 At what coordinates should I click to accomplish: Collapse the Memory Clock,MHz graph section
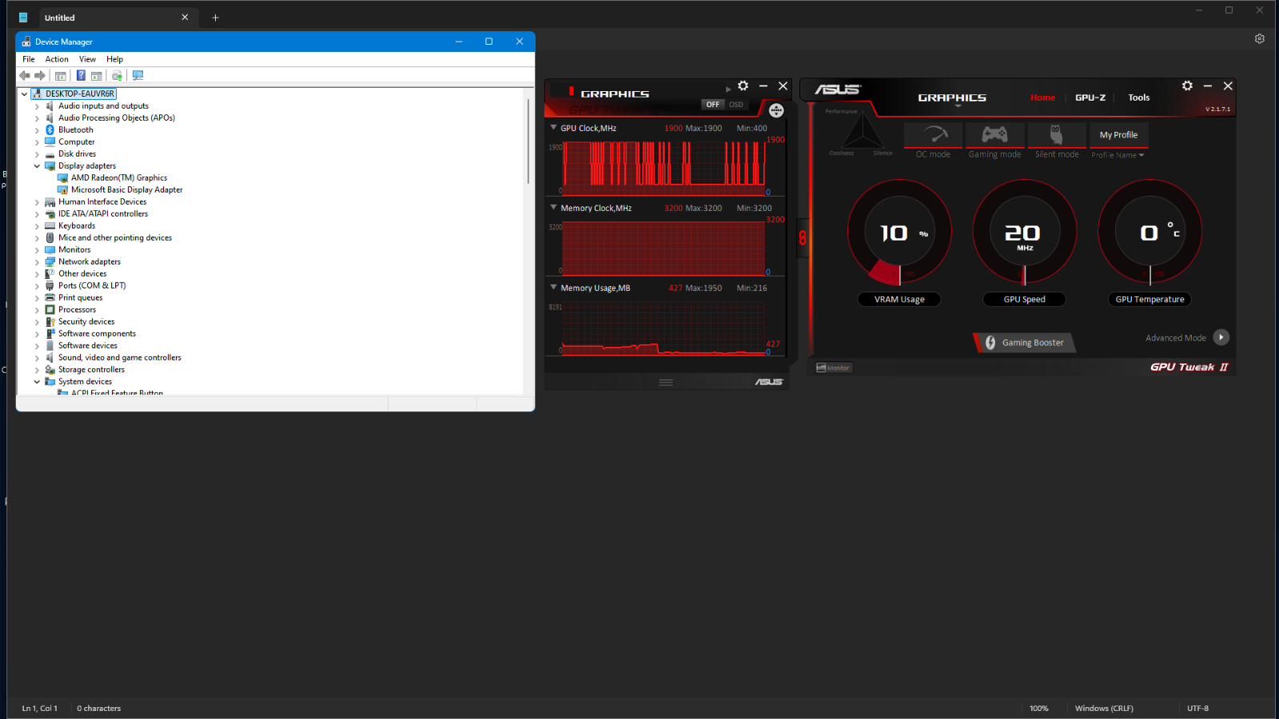(x=553, y=208)
